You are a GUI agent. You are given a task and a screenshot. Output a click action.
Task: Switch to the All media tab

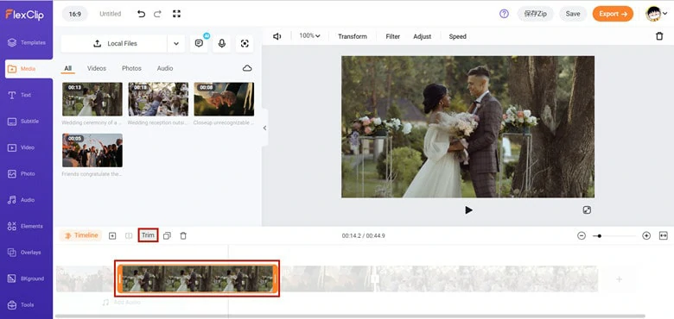68,68
